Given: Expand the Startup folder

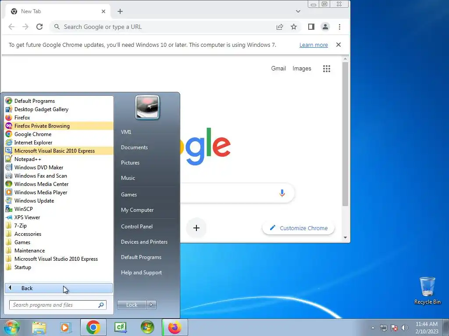Looking at the screenshot, I should tap(59, 267).
